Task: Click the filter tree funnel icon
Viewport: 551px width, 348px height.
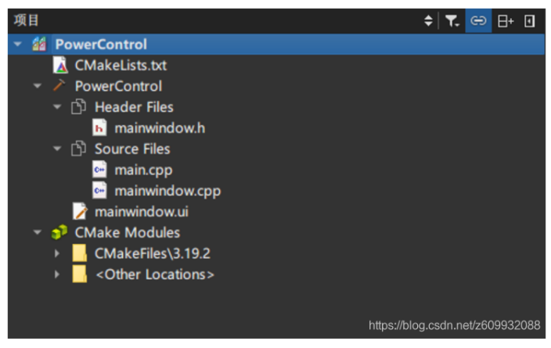Action: coord(452,21)
